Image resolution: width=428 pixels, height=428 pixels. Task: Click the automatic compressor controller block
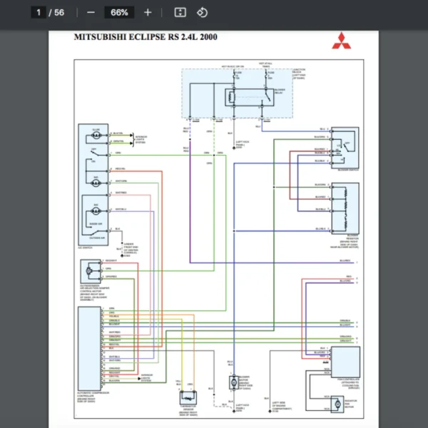[90, 343]
